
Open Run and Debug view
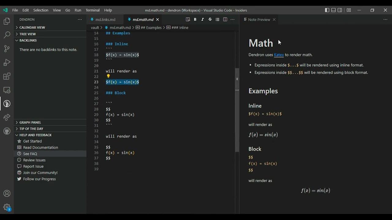click(x=7, y=63)
